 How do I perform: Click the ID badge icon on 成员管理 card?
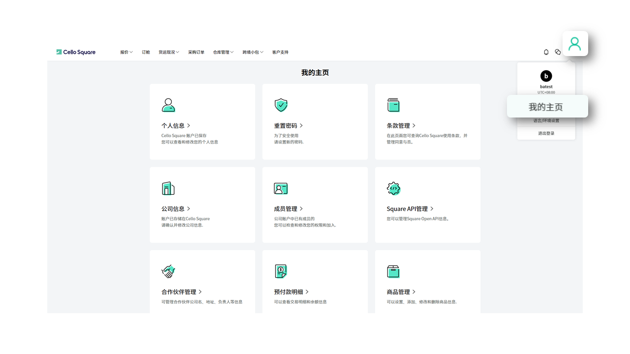pyautogui.click(x=281, y=188)
